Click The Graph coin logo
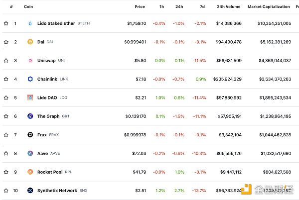Screen dimensions: 299x200 click(x=30, y=116)
